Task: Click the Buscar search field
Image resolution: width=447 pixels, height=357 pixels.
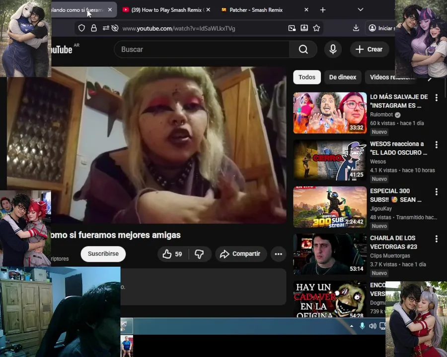Action: point(202,49)
